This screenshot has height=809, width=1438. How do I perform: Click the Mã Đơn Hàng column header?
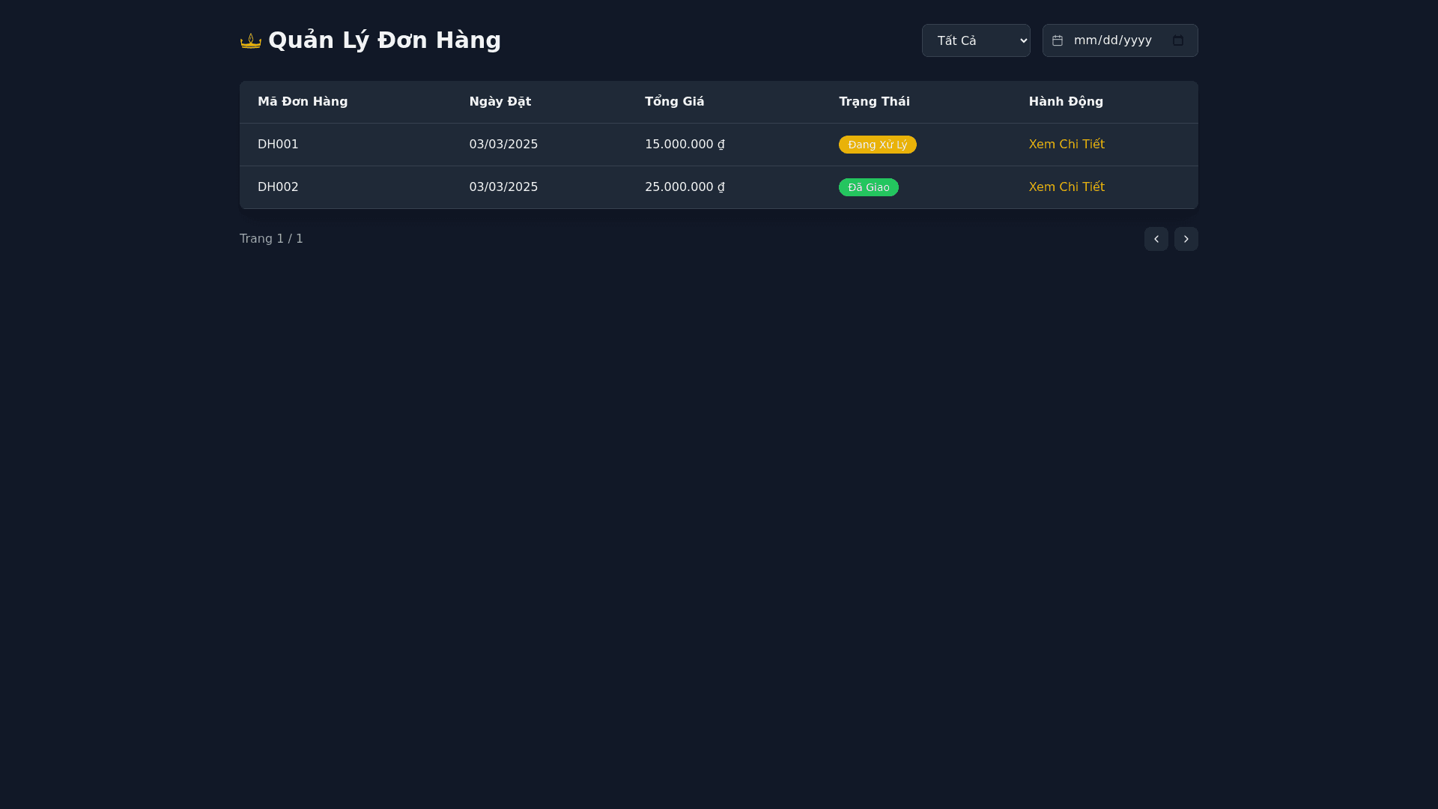[x=303, y=102]
